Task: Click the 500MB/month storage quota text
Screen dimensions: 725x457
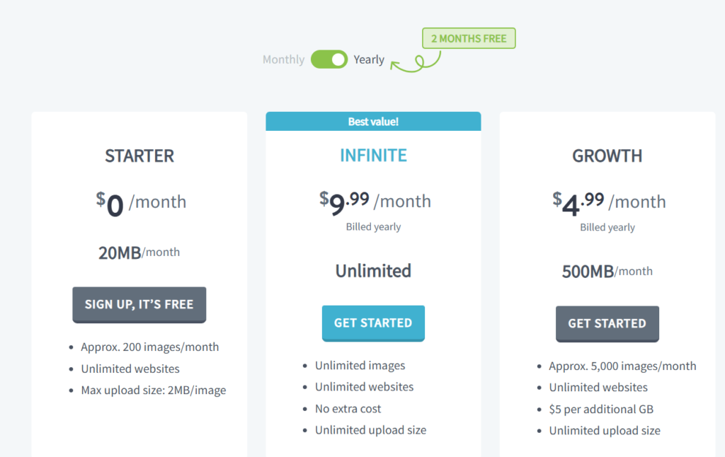Action: click(607, 271)
